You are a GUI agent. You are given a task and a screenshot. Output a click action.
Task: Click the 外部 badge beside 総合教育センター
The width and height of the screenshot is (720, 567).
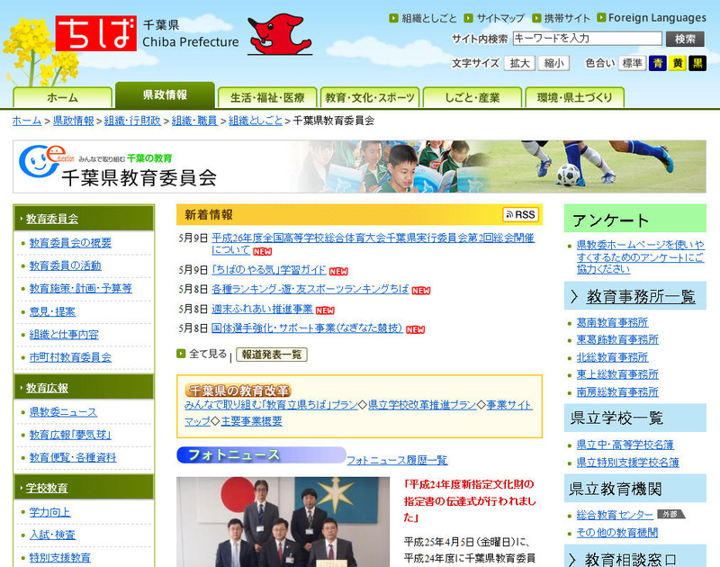[668, 514]
